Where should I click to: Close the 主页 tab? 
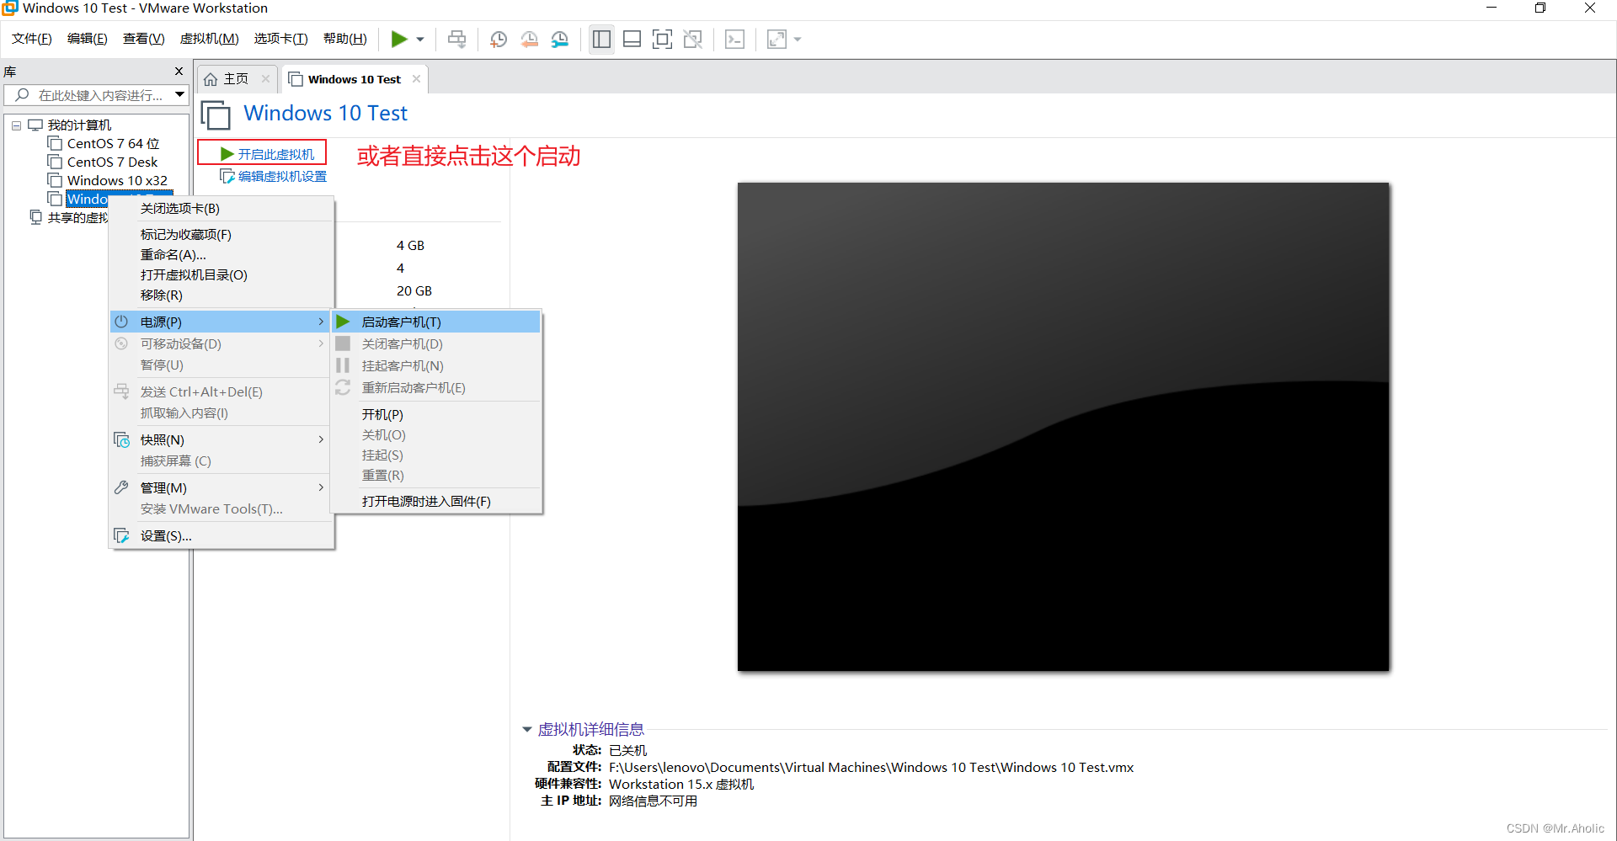(265, 79)
